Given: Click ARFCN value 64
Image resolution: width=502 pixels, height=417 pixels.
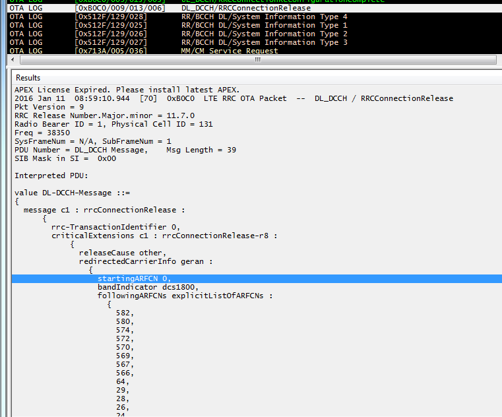Looking at the screenshot, I should click(123, 382).
